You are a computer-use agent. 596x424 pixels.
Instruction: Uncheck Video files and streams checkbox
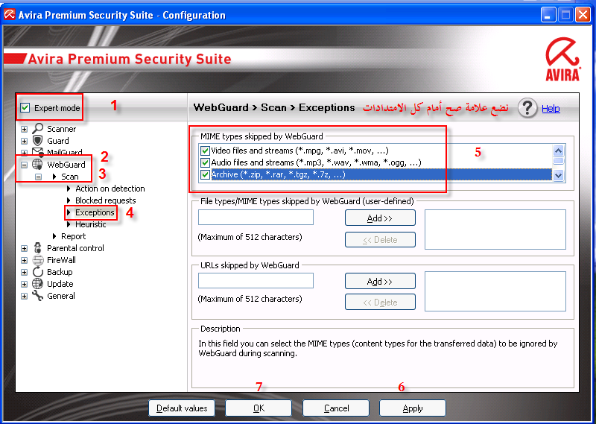pyautogui.click(x=206, y=151)
